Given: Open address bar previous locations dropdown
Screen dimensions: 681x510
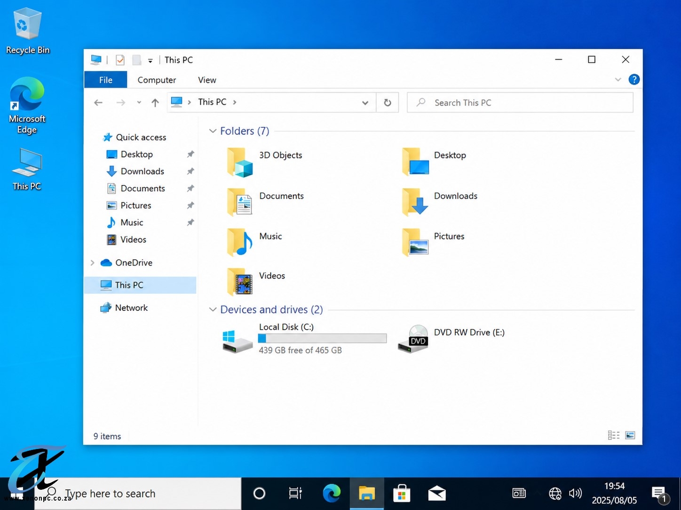Looking at the screenshot, I should click(x=365, y=103).
